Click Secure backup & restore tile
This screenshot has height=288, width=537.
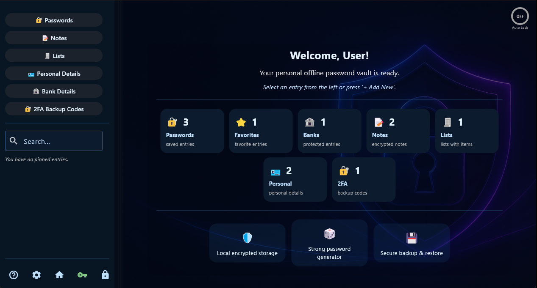click(412, 243)
